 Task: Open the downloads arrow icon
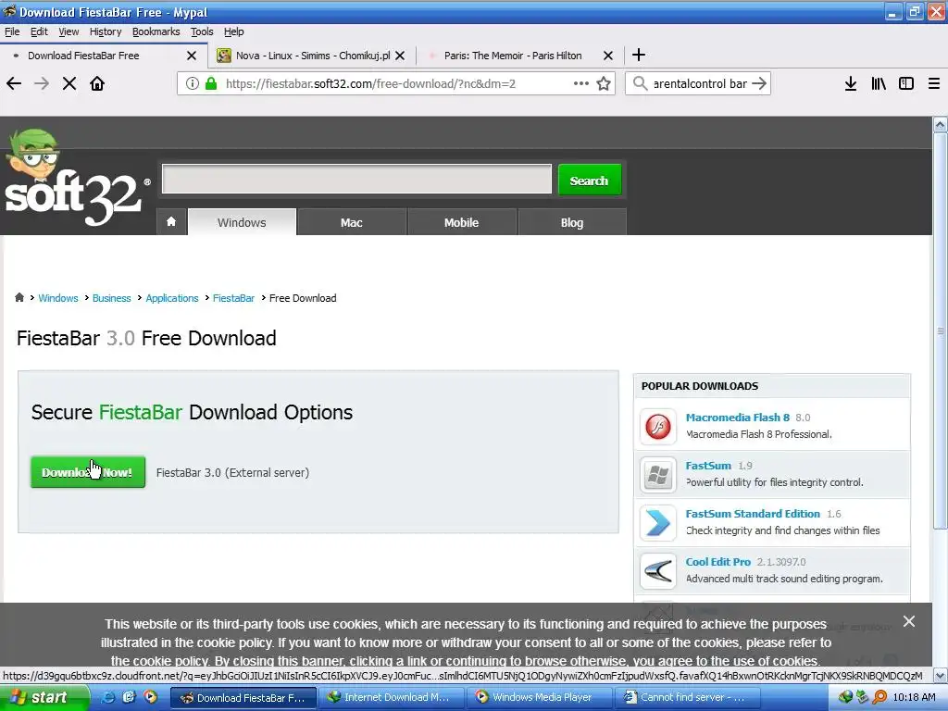[851, 83]
